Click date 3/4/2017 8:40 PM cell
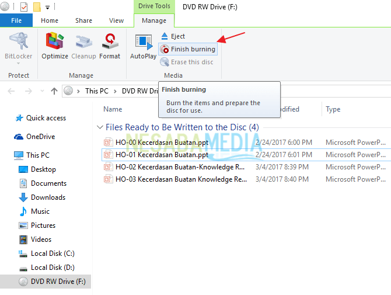The height and width of the screenshot is (295, 391). pos(282,179)
